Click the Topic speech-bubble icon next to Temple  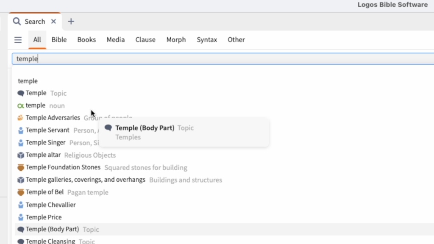[x=20, y=93]
